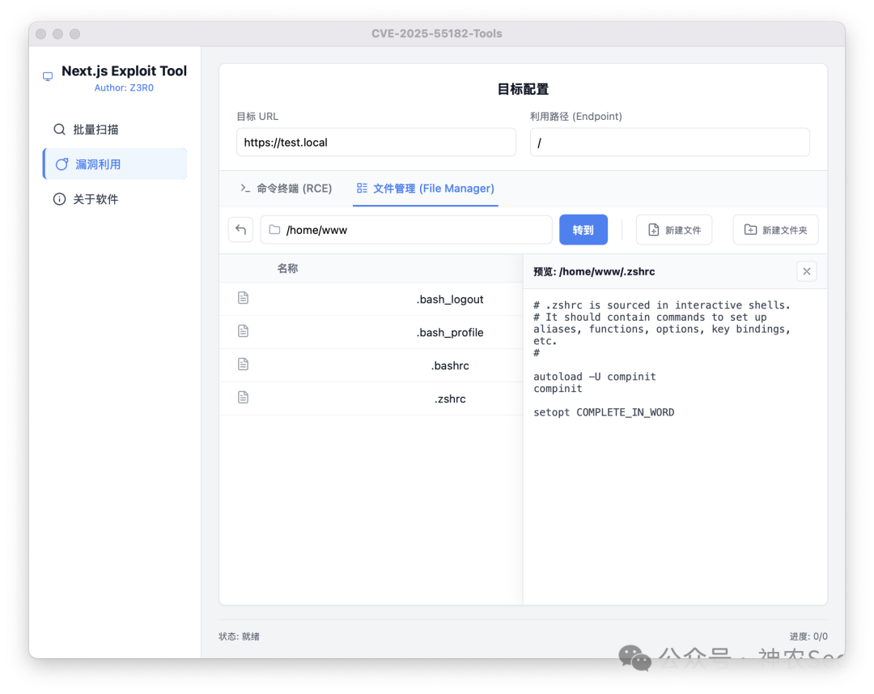The image size is (874, 694).
Task: Focus the 利用路径 Endpoint input field
Action: tap(669, 143)
